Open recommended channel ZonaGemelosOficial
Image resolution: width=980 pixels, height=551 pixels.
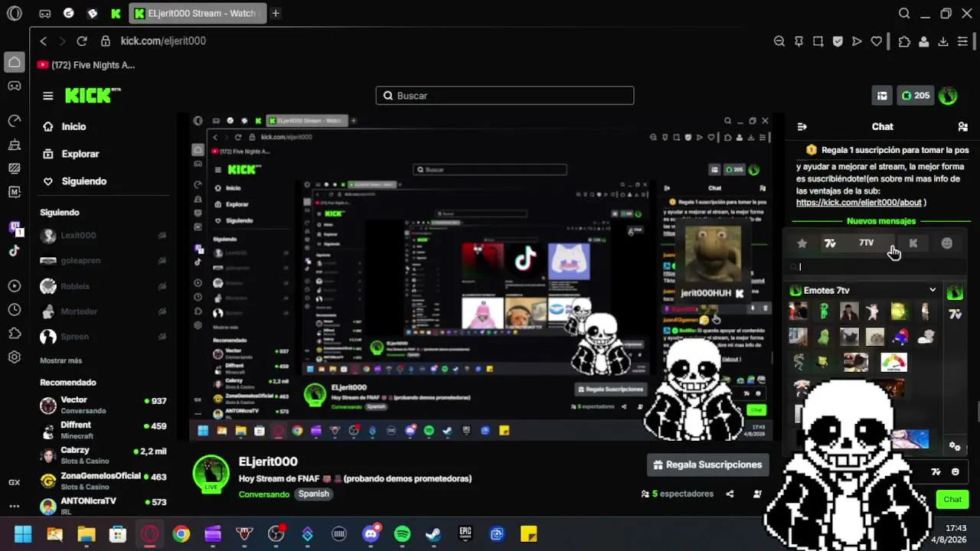103,481
